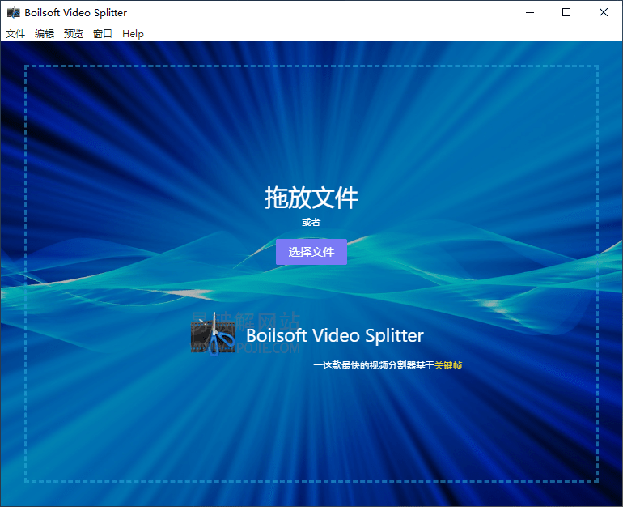Minimize the Video Splitter window
This screenshot has width=623, height=507.
[530, 13]
